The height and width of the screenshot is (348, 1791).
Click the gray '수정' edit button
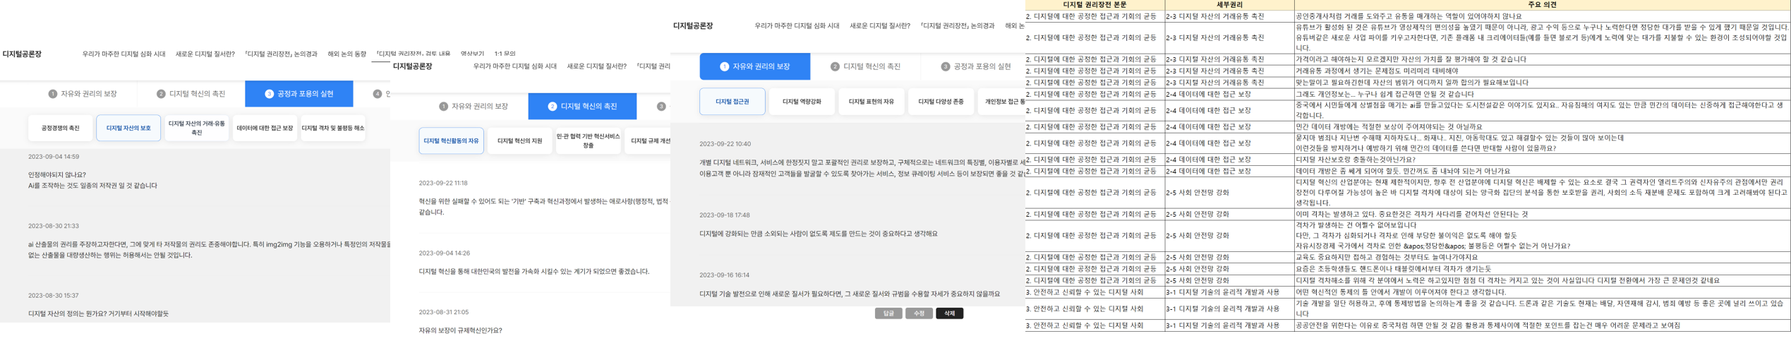[x=919, y=313]
